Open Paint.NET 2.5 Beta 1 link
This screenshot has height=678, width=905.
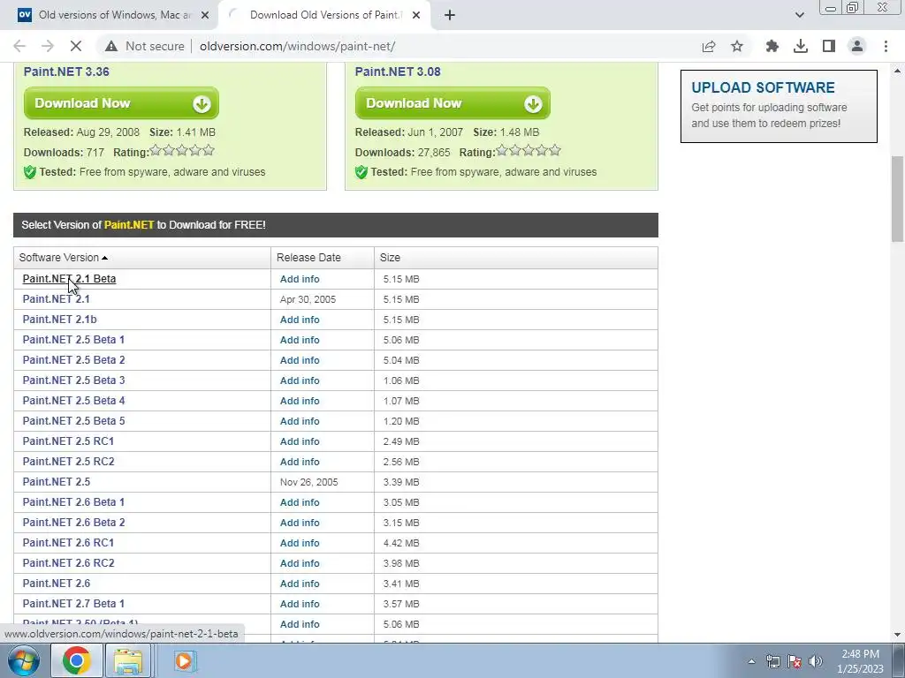tap(73, 340)
